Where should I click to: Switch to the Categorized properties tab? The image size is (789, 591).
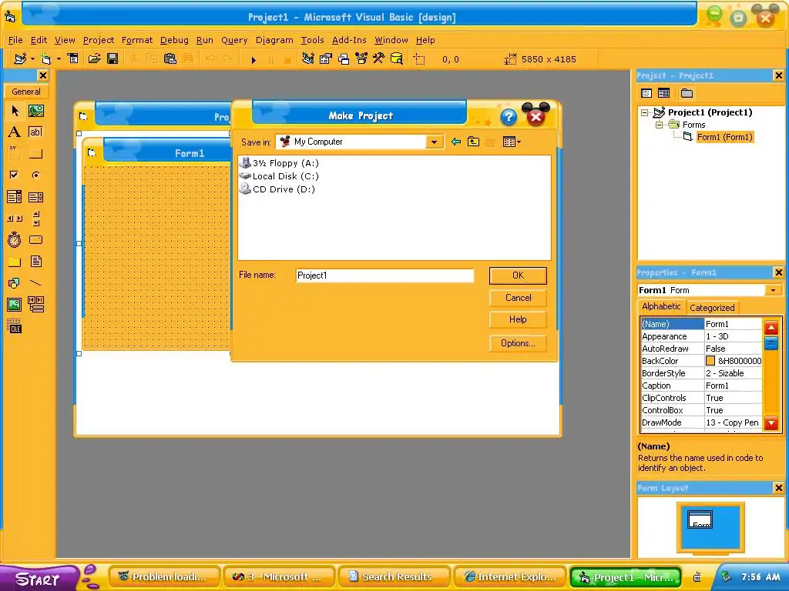[x=712, y=308]
